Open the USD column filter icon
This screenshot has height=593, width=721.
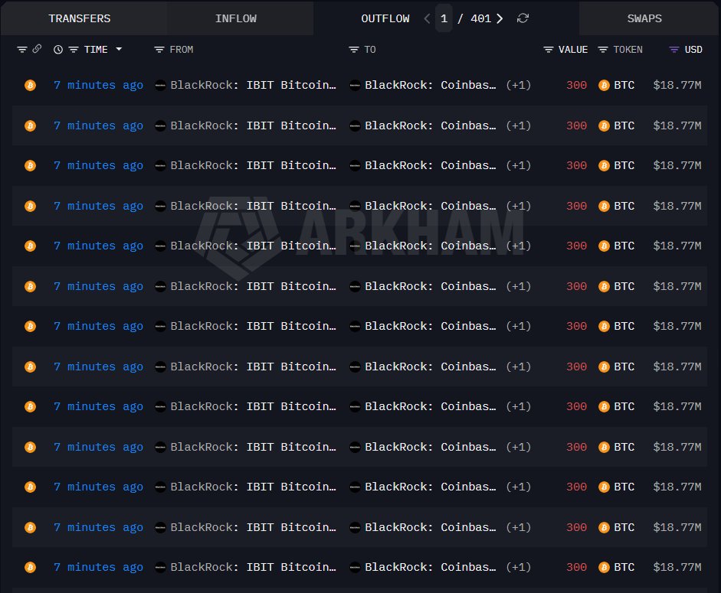coord(673,49)
